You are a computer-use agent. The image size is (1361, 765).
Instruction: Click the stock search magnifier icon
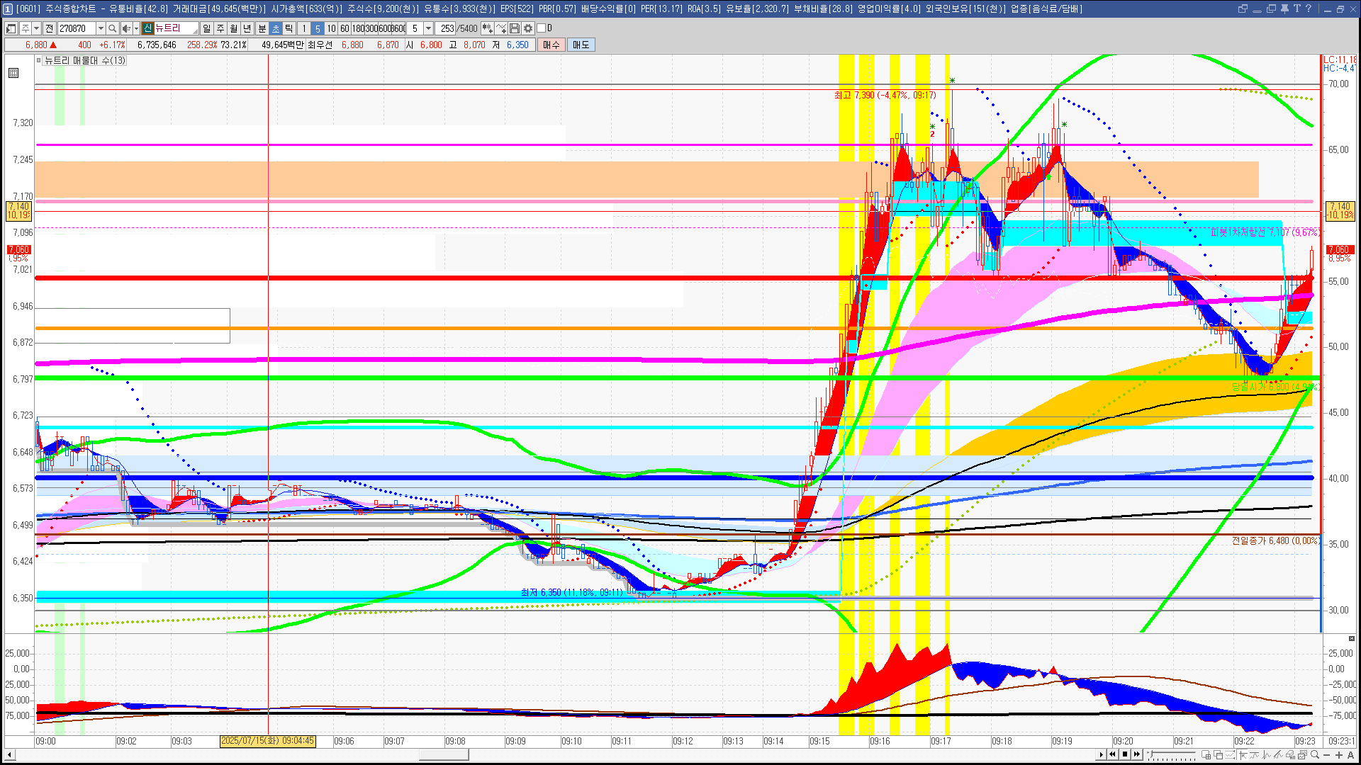[112, 28]
